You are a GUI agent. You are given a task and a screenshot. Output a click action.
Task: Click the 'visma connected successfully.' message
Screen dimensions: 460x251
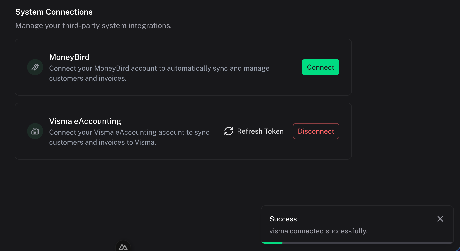[x=318, y=231]
